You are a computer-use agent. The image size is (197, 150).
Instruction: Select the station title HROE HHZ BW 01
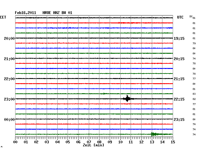click(x=57, y=13)
